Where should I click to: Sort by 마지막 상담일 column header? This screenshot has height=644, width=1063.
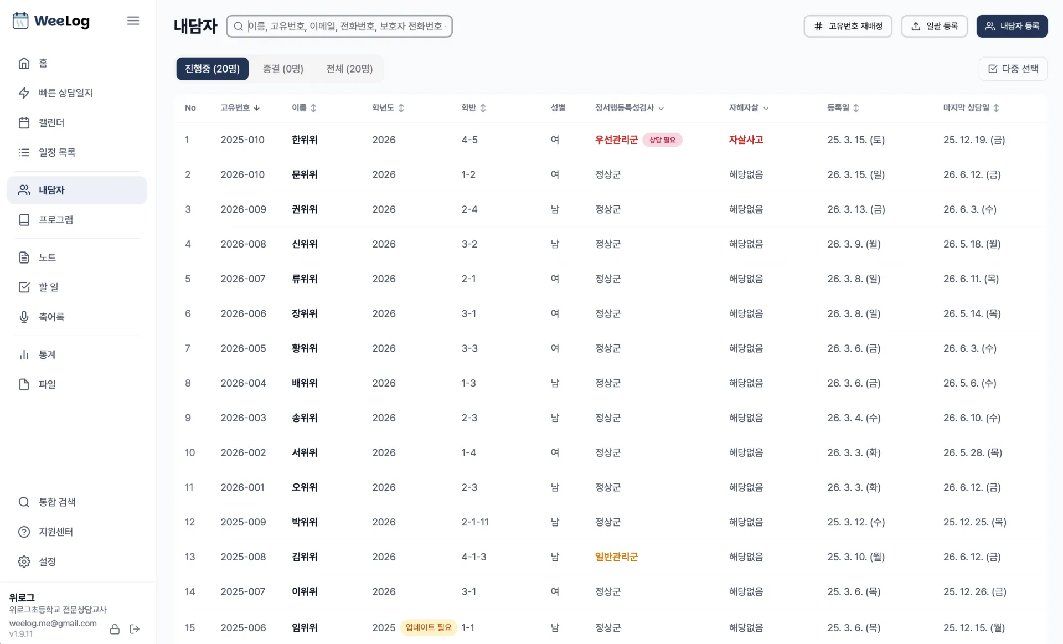[x=971, y=107]
